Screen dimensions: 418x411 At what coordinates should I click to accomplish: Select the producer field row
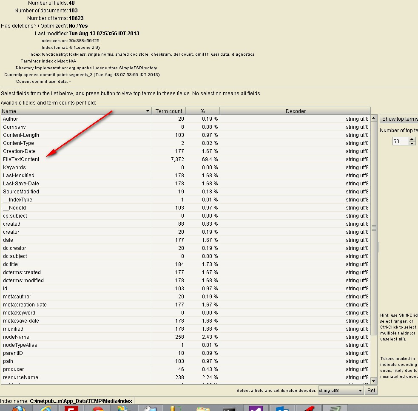pyautogui.click(x=185, y=369)
